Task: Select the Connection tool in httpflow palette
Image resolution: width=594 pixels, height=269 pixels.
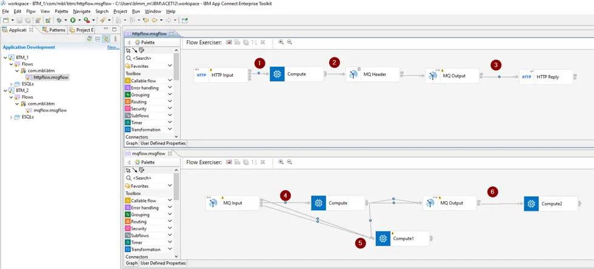Action: pyautogui.click(x=135, y=50)
